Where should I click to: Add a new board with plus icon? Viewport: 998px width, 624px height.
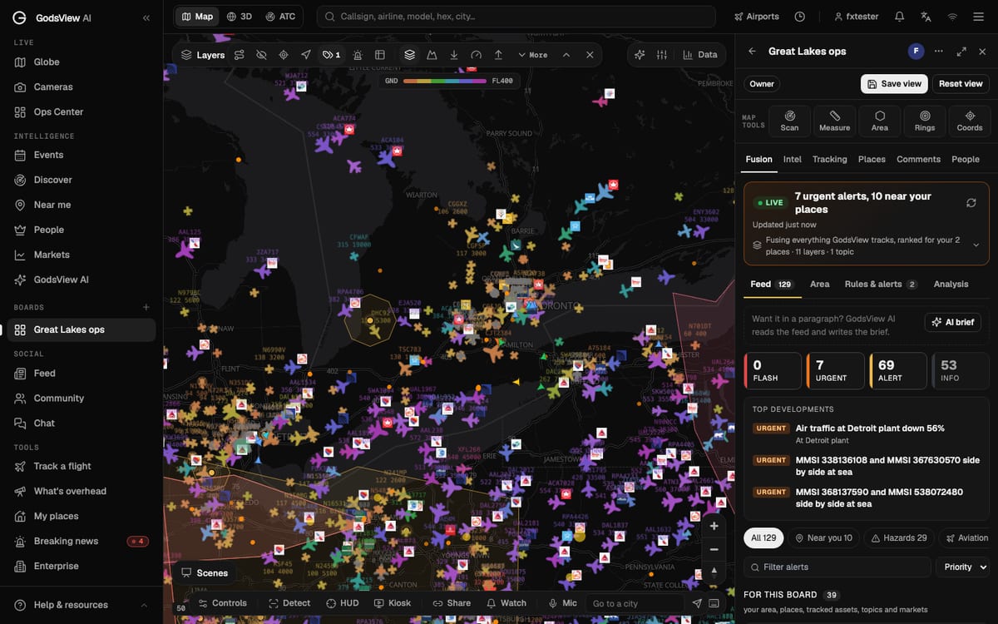click(x=146, y=307)
